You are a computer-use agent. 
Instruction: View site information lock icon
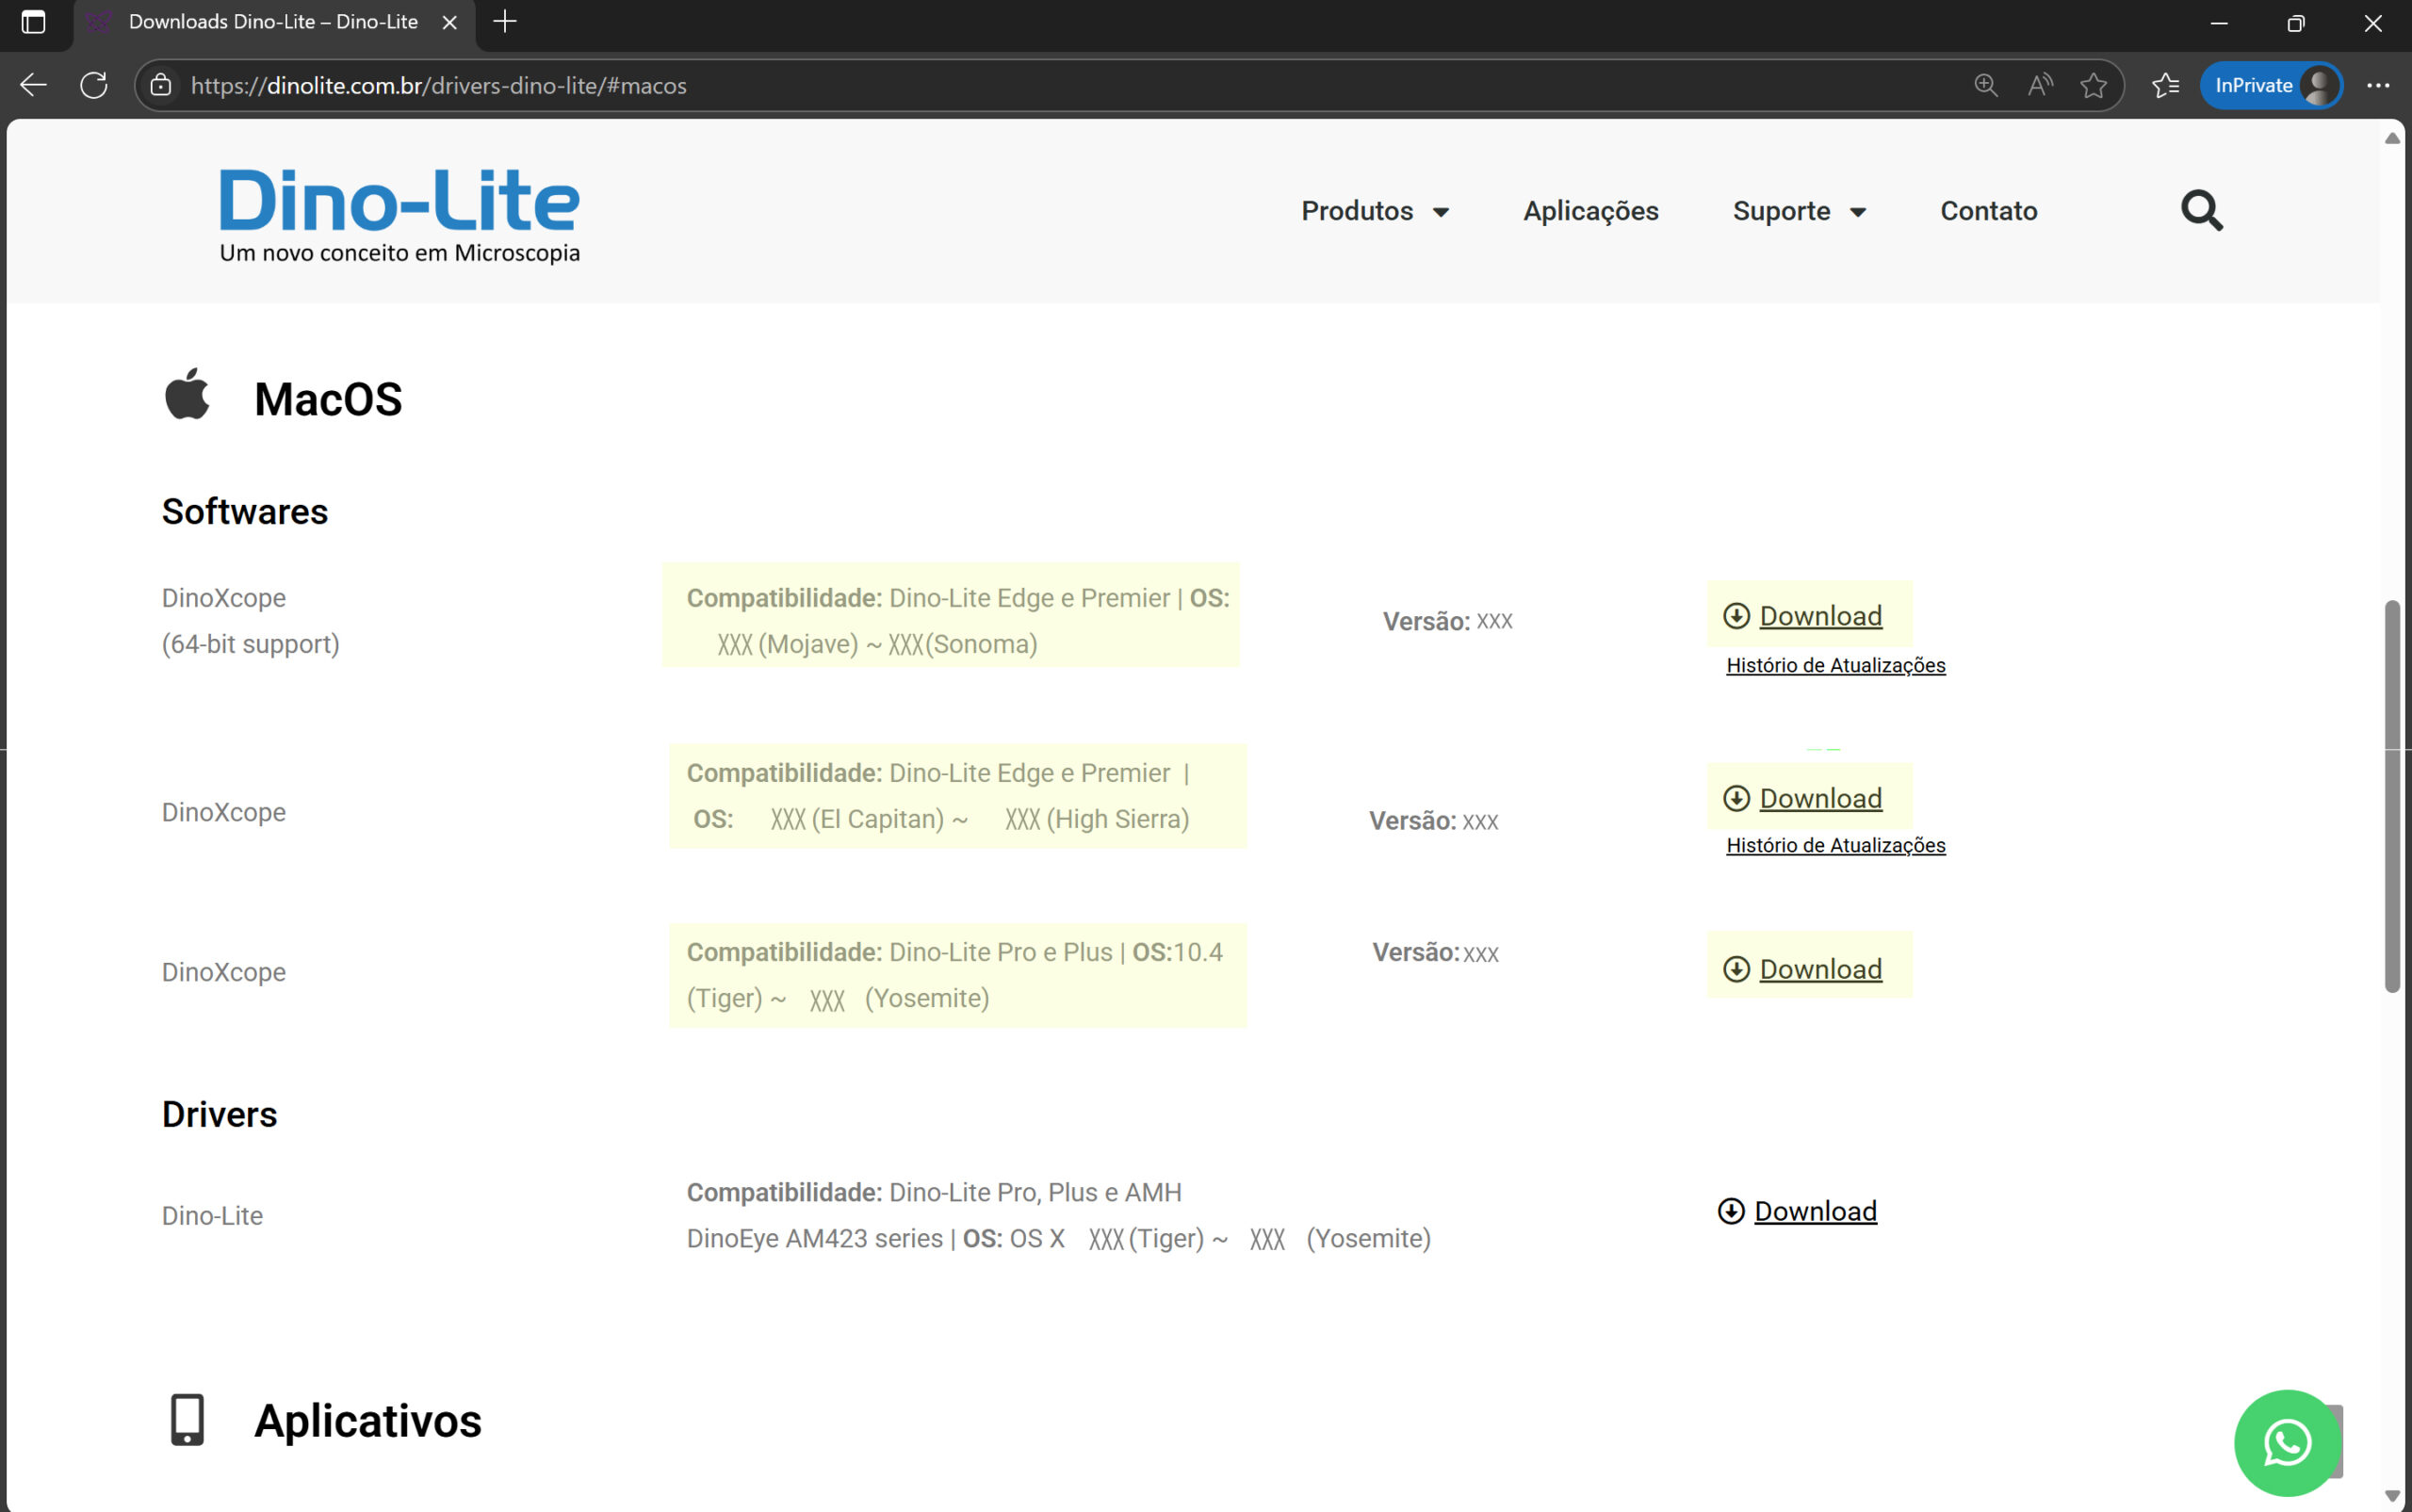161,85
